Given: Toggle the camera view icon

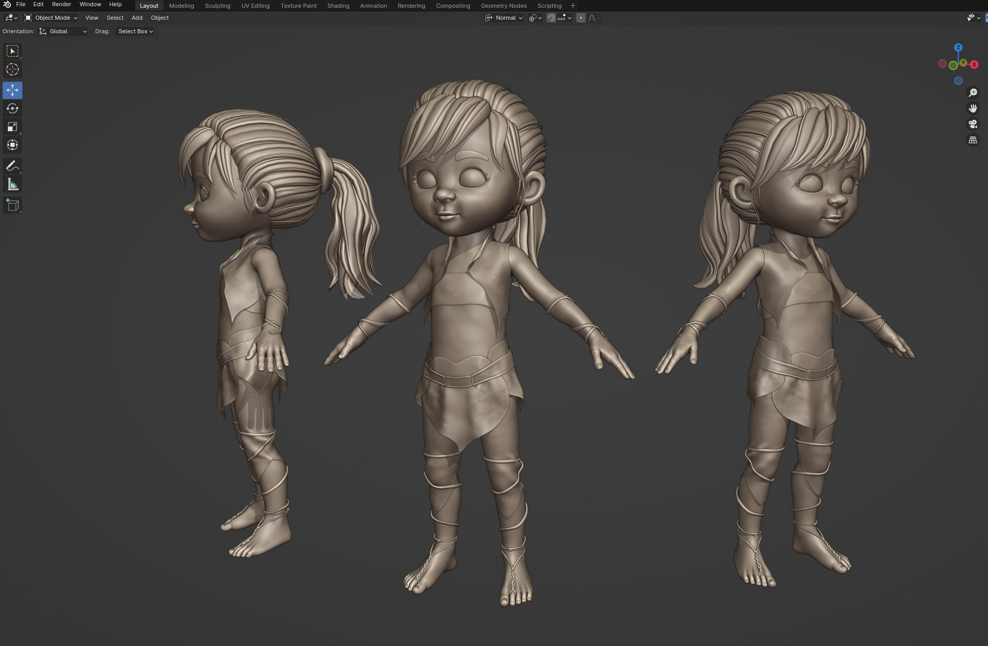Looking at the screenshot, I should click(973, 124).
